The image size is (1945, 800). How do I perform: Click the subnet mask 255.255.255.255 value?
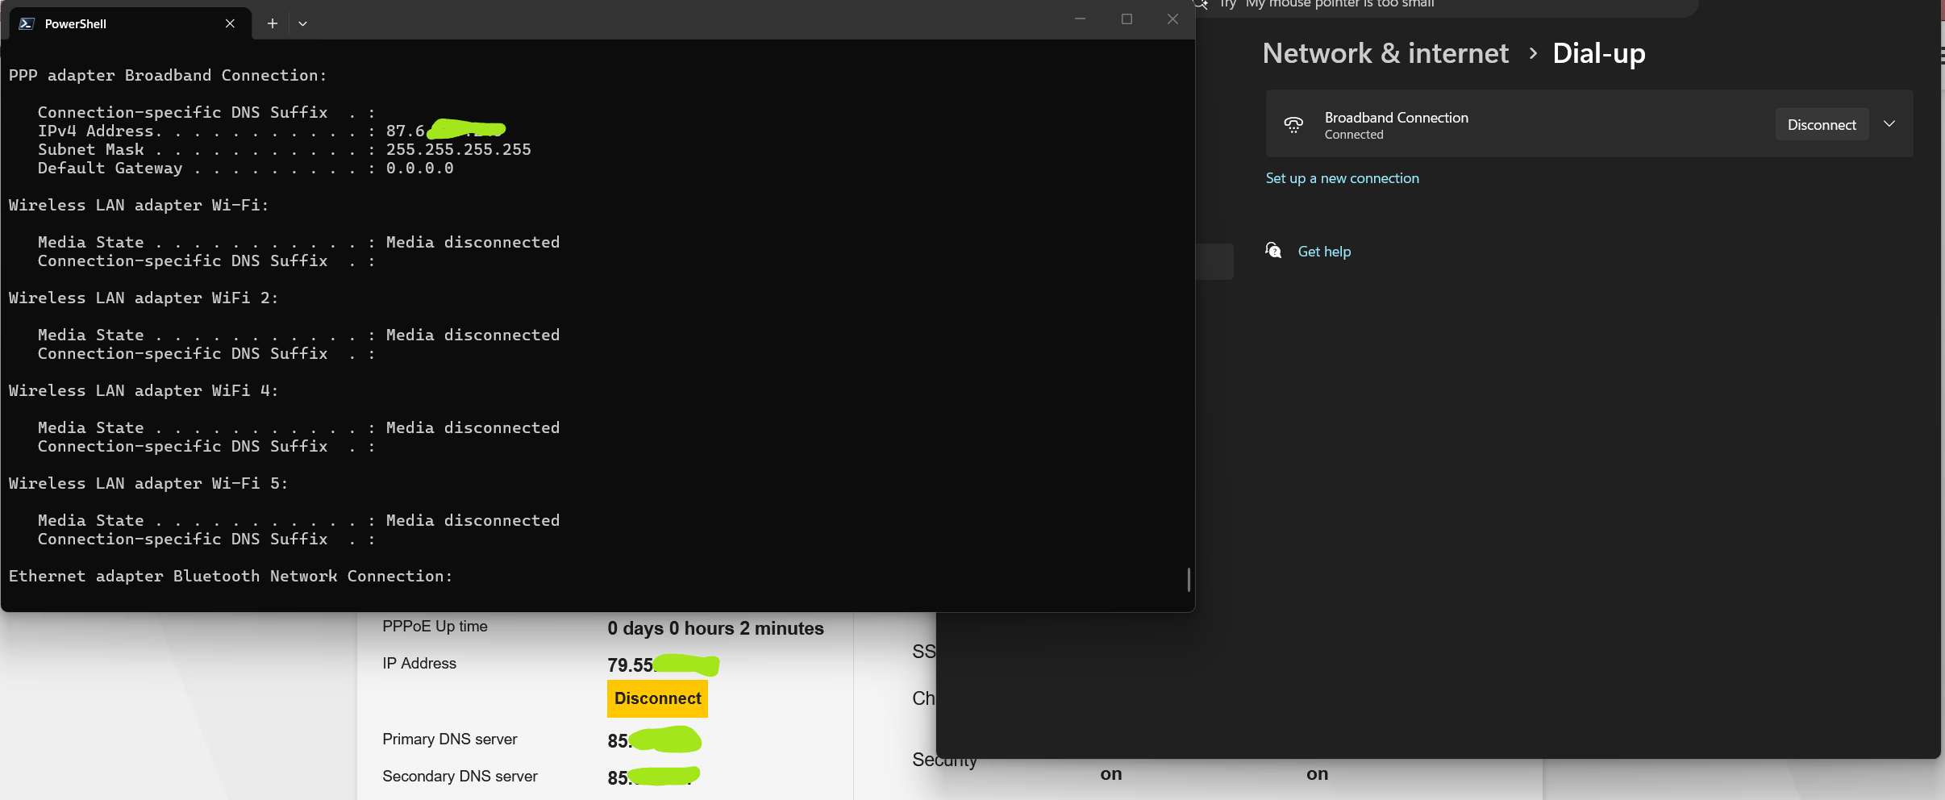[x=458, y=149]
